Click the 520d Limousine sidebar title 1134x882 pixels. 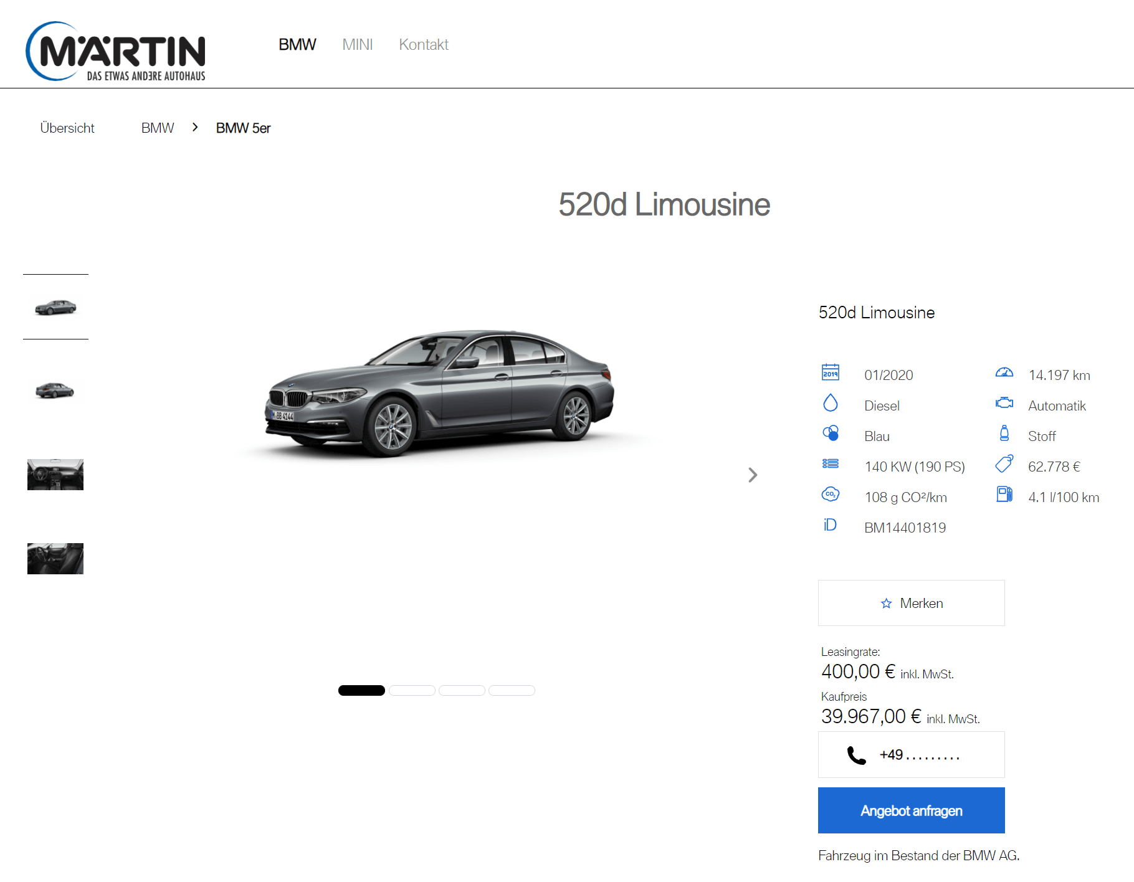click(877, 312)
